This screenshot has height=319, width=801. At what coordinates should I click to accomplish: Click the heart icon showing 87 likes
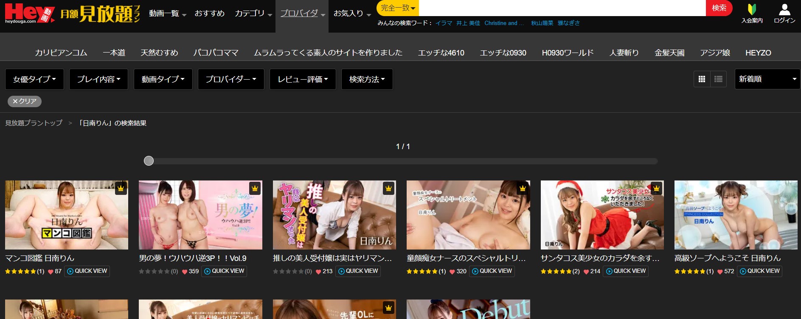click(x=51, y=272)
